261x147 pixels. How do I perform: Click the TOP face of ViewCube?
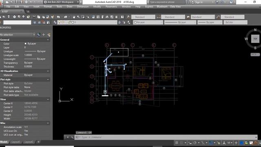click(255, 39)
